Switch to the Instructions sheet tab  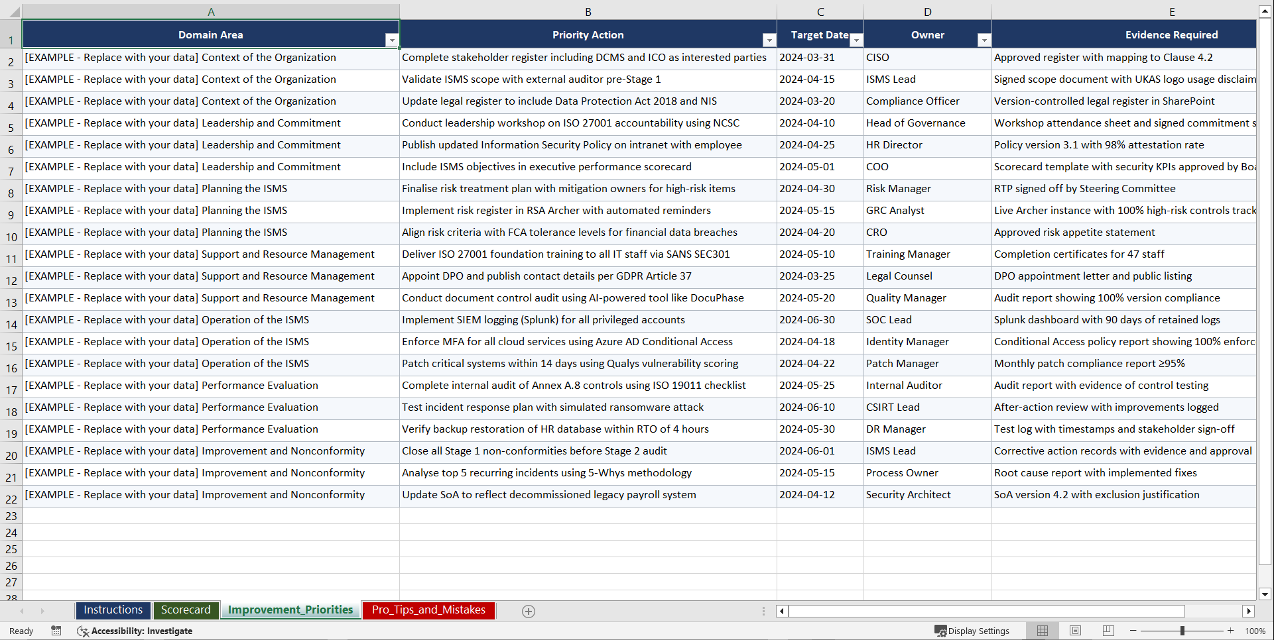click(x=113, y=610)
